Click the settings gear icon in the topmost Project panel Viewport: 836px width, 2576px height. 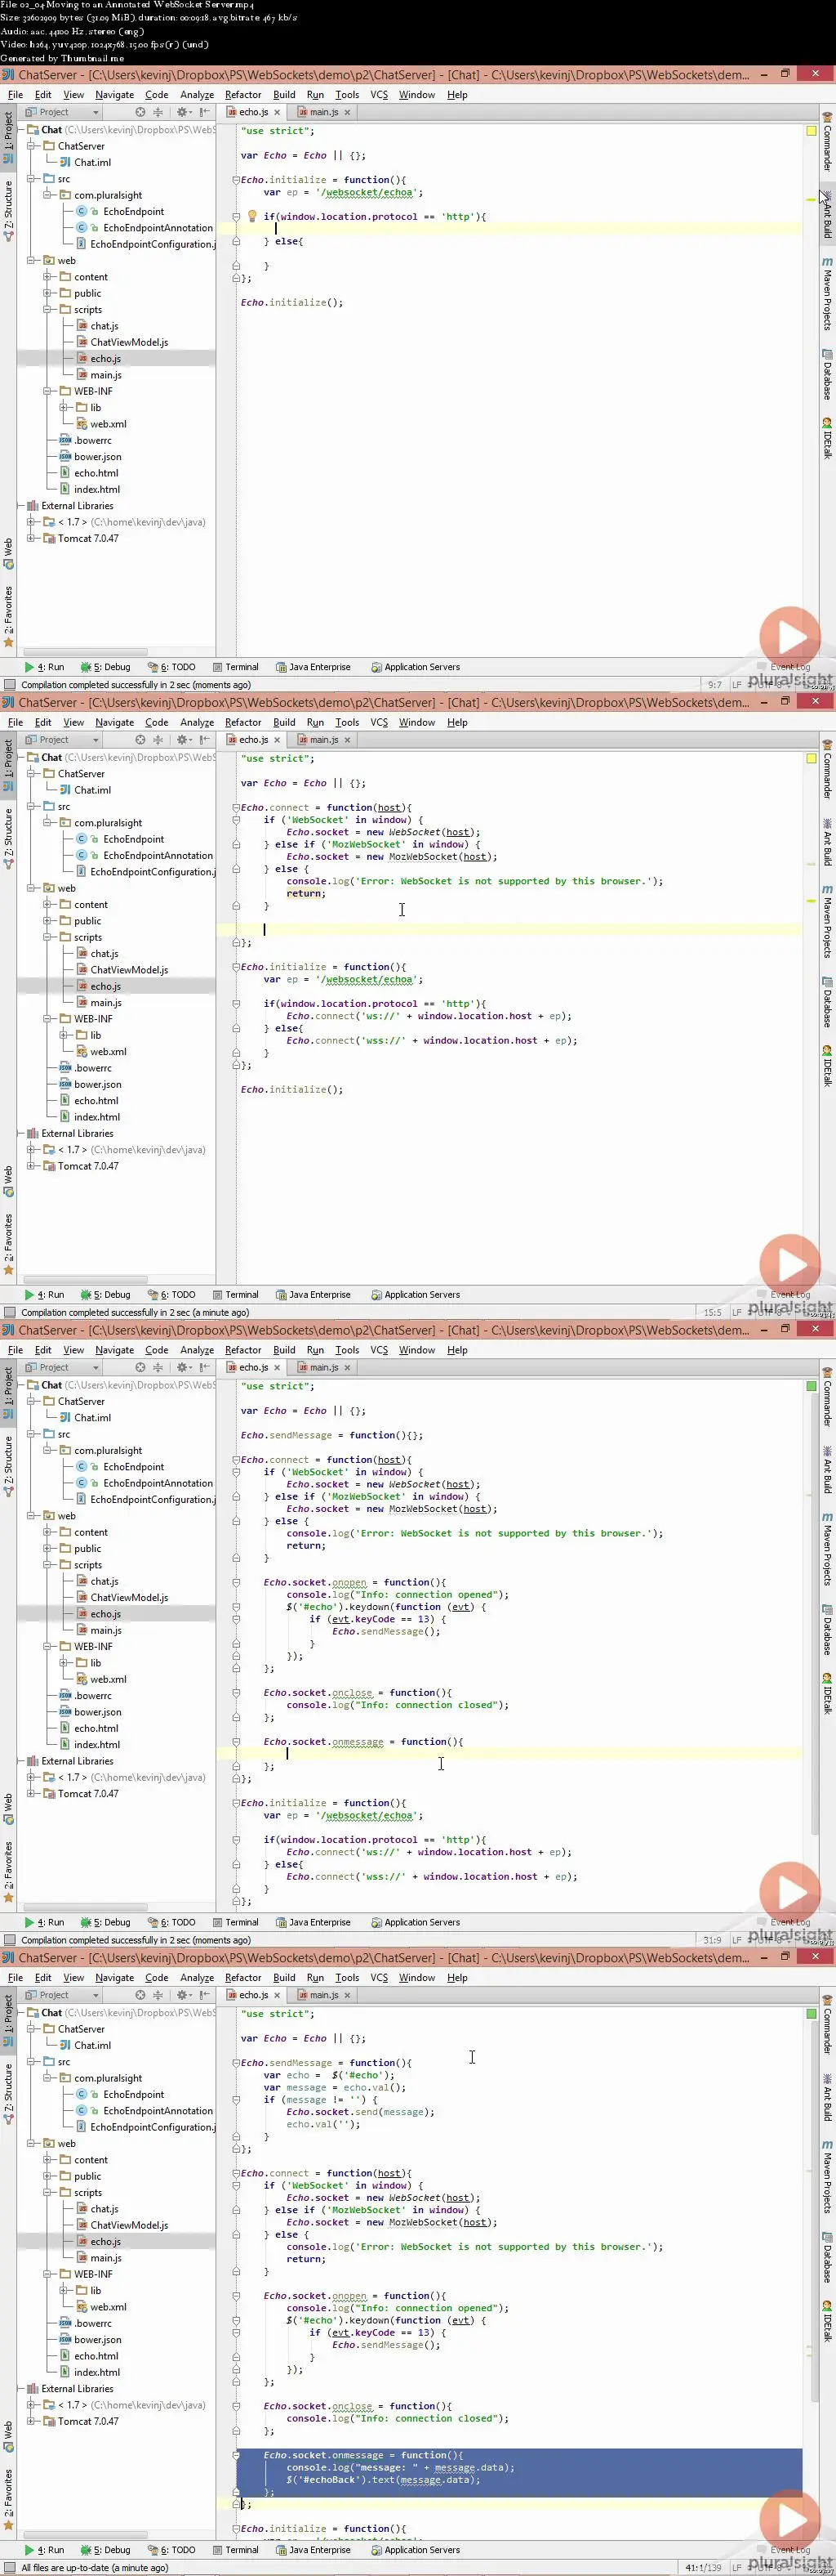(182, 112)
